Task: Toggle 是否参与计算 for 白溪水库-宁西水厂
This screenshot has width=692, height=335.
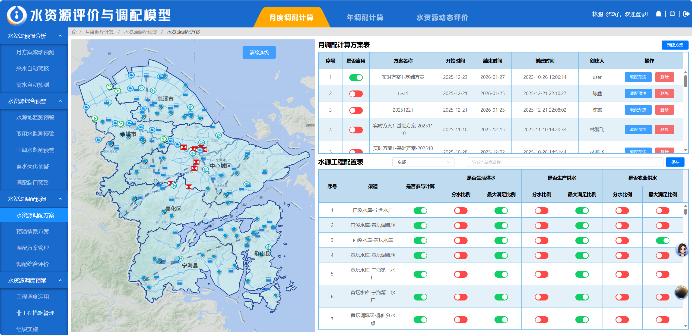Action: pos(420,211)
